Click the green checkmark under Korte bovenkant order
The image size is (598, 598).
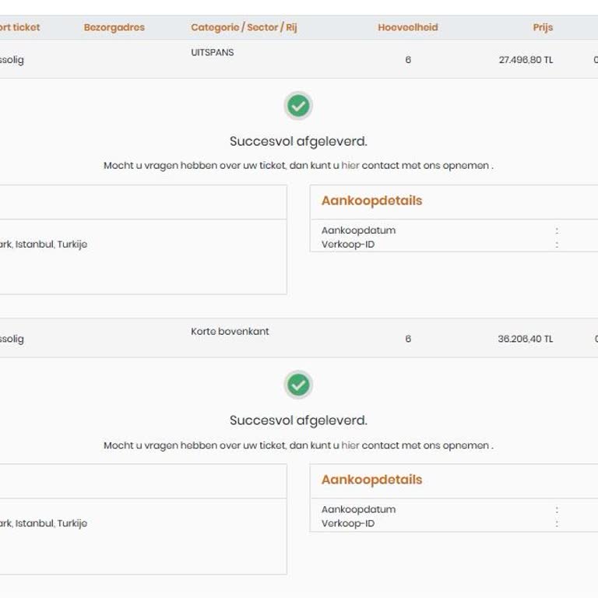pos(298,385)
